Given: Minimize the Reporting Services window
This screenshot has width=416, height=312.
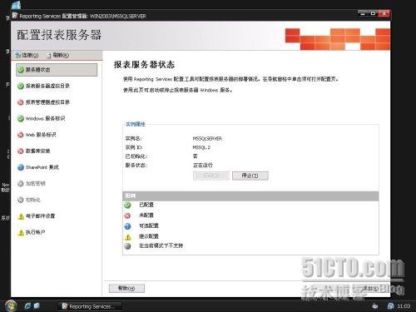Looking at the screenshot, I should [364, 13].
